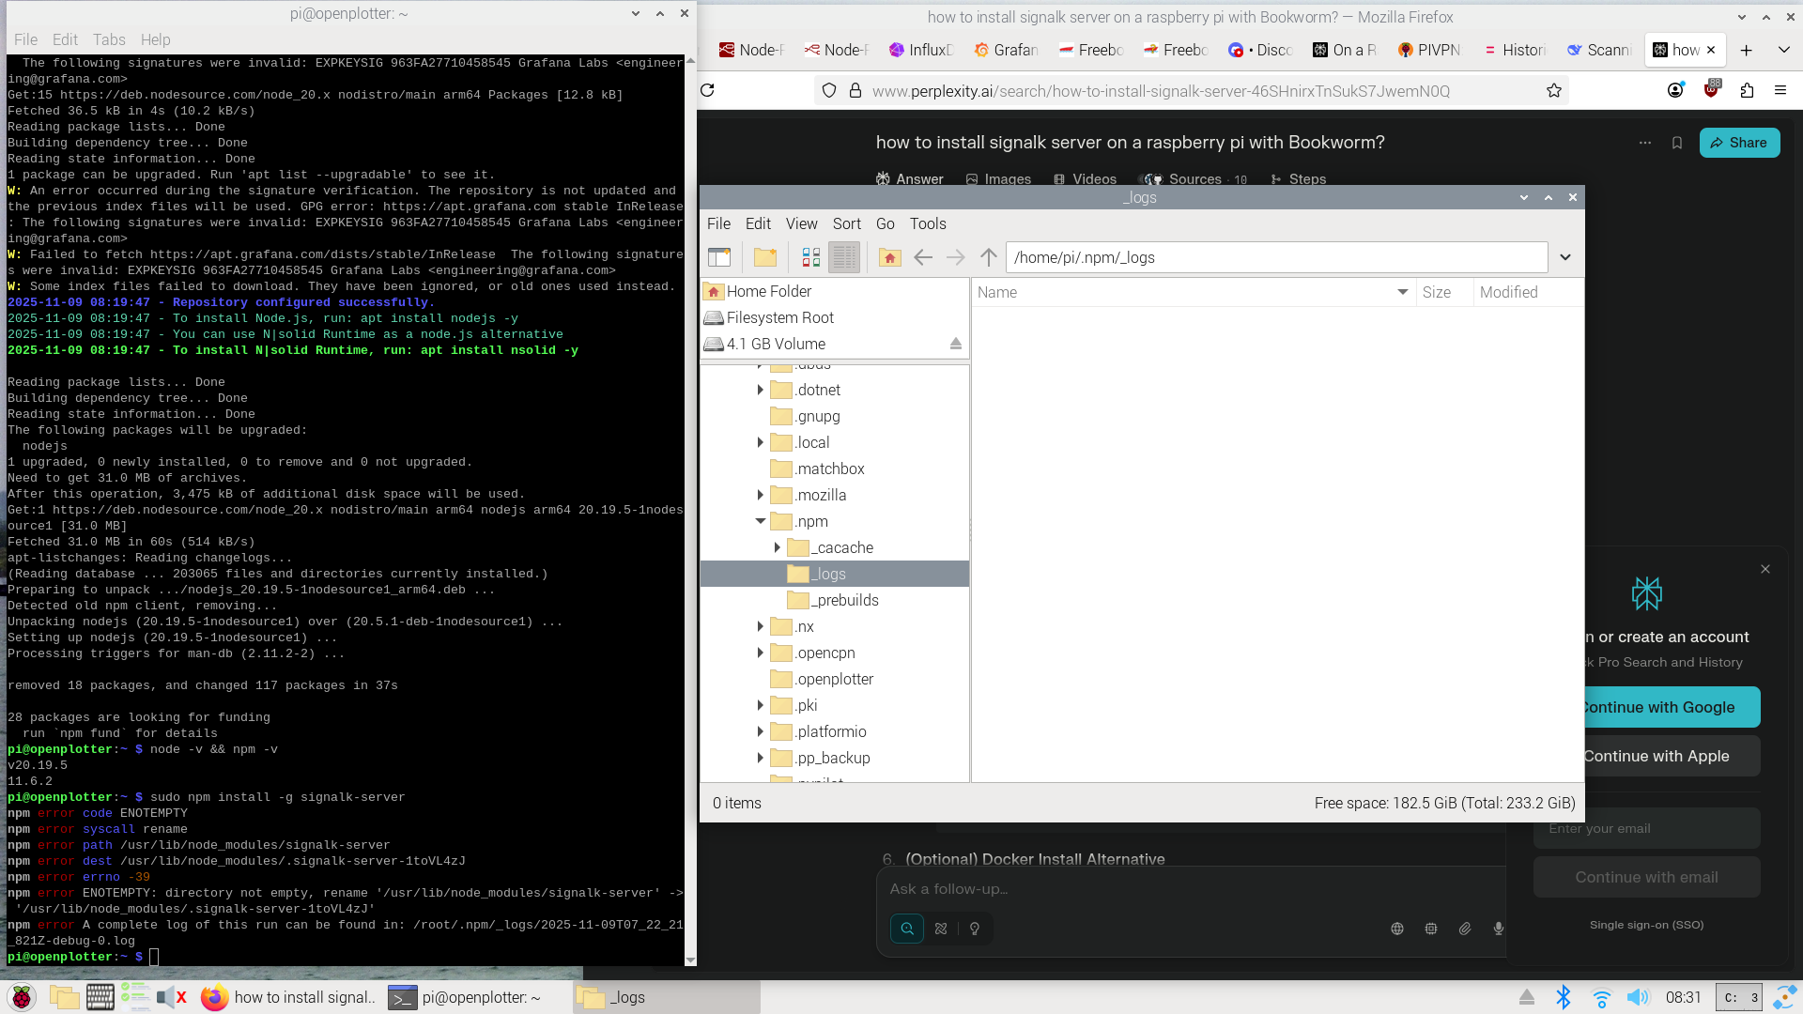Select the search mode button in follow-up box
This screenshot has height=1014, width=1803.
coord(907,929)
